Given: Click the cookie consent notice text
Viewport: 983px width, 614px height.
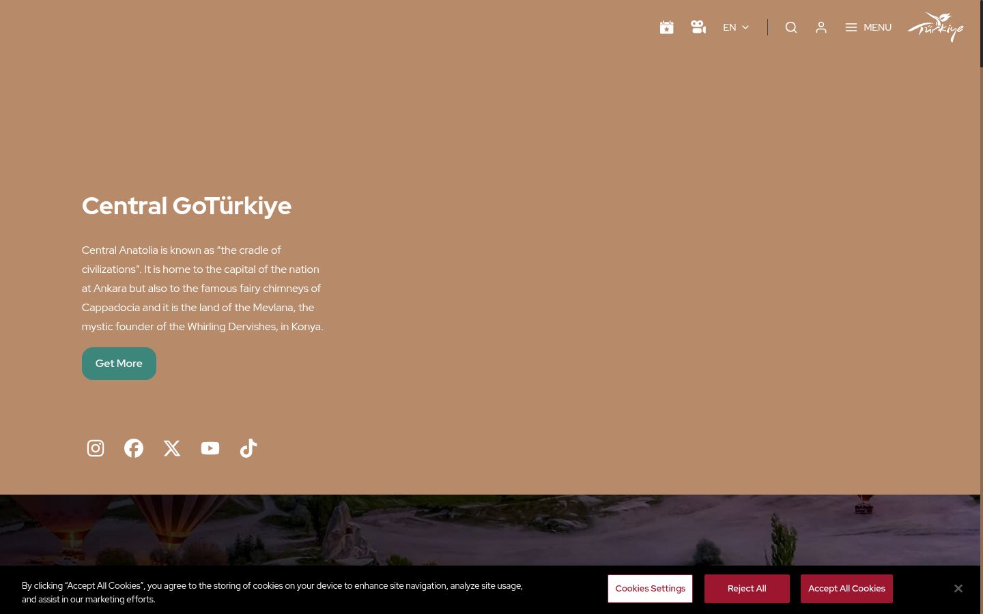Looking at the screenshot, I should click(x=272, y=592).
